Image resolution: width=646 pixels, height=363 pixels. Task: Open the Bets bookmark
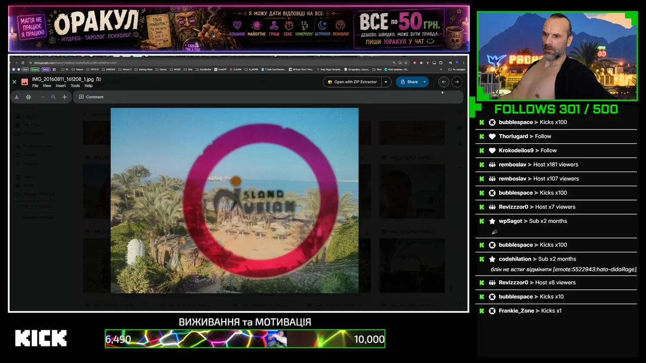(x=24, y=69)
